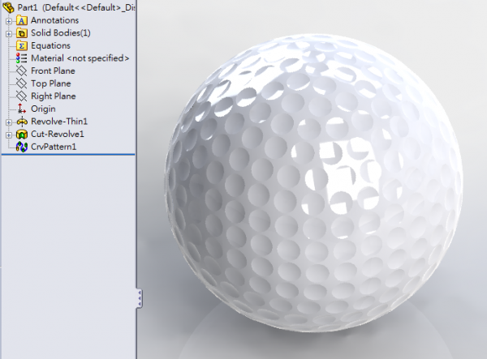487x359 pixels.
Task: Expand the Solid Bodies(1) node
Action: coord(9,34)
